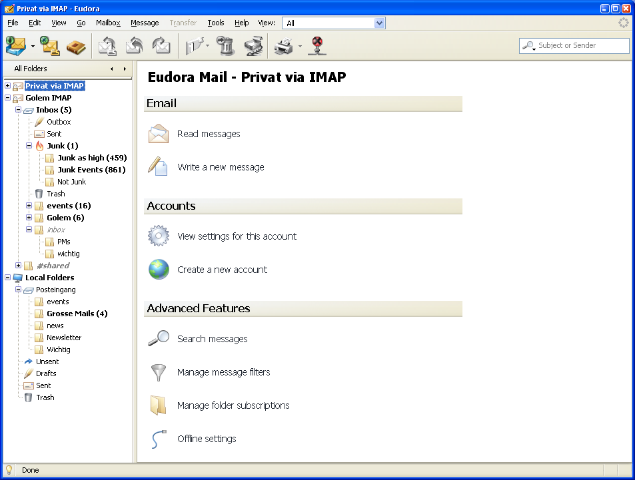Click the Subject or Sender search field

(x=581, y=46)
